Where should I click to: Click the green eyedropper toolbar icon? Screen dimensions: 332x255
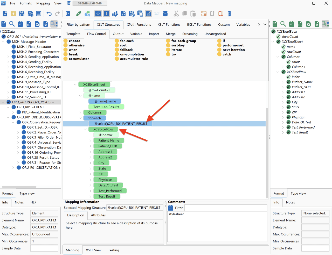[79, 14]
